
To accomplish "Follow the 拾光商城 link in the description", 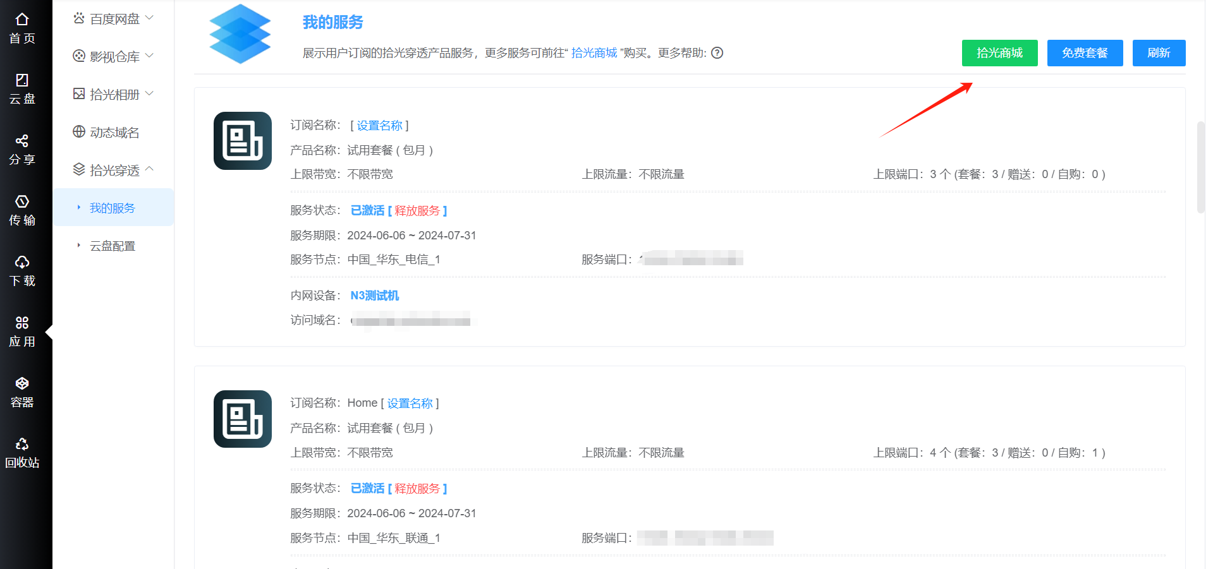I will point(594,53).
